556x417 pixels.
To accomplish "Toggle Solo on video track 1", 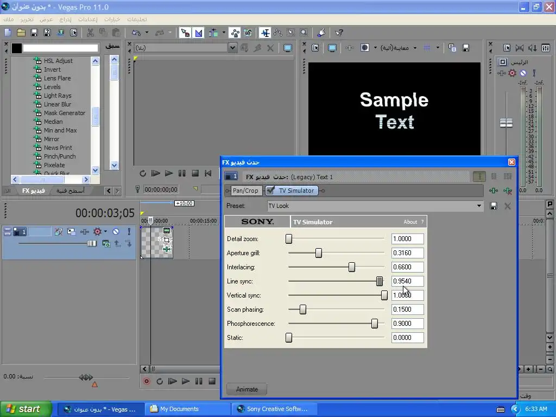I will (x=129, y=231).
